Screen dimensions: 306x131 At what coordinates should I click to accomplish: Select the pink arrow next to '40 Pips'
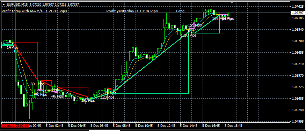coord(39,90)
